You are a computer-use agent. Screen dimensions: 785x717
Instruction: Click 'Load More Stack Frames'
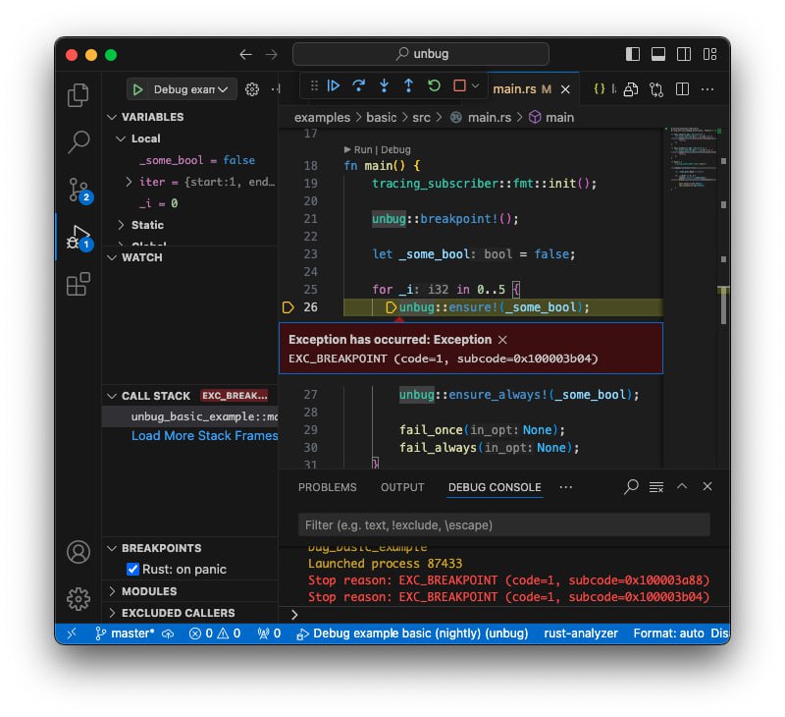tap(204, 435)
